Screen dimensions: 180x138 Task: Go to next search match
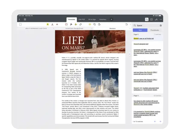(x=160, y=122)
